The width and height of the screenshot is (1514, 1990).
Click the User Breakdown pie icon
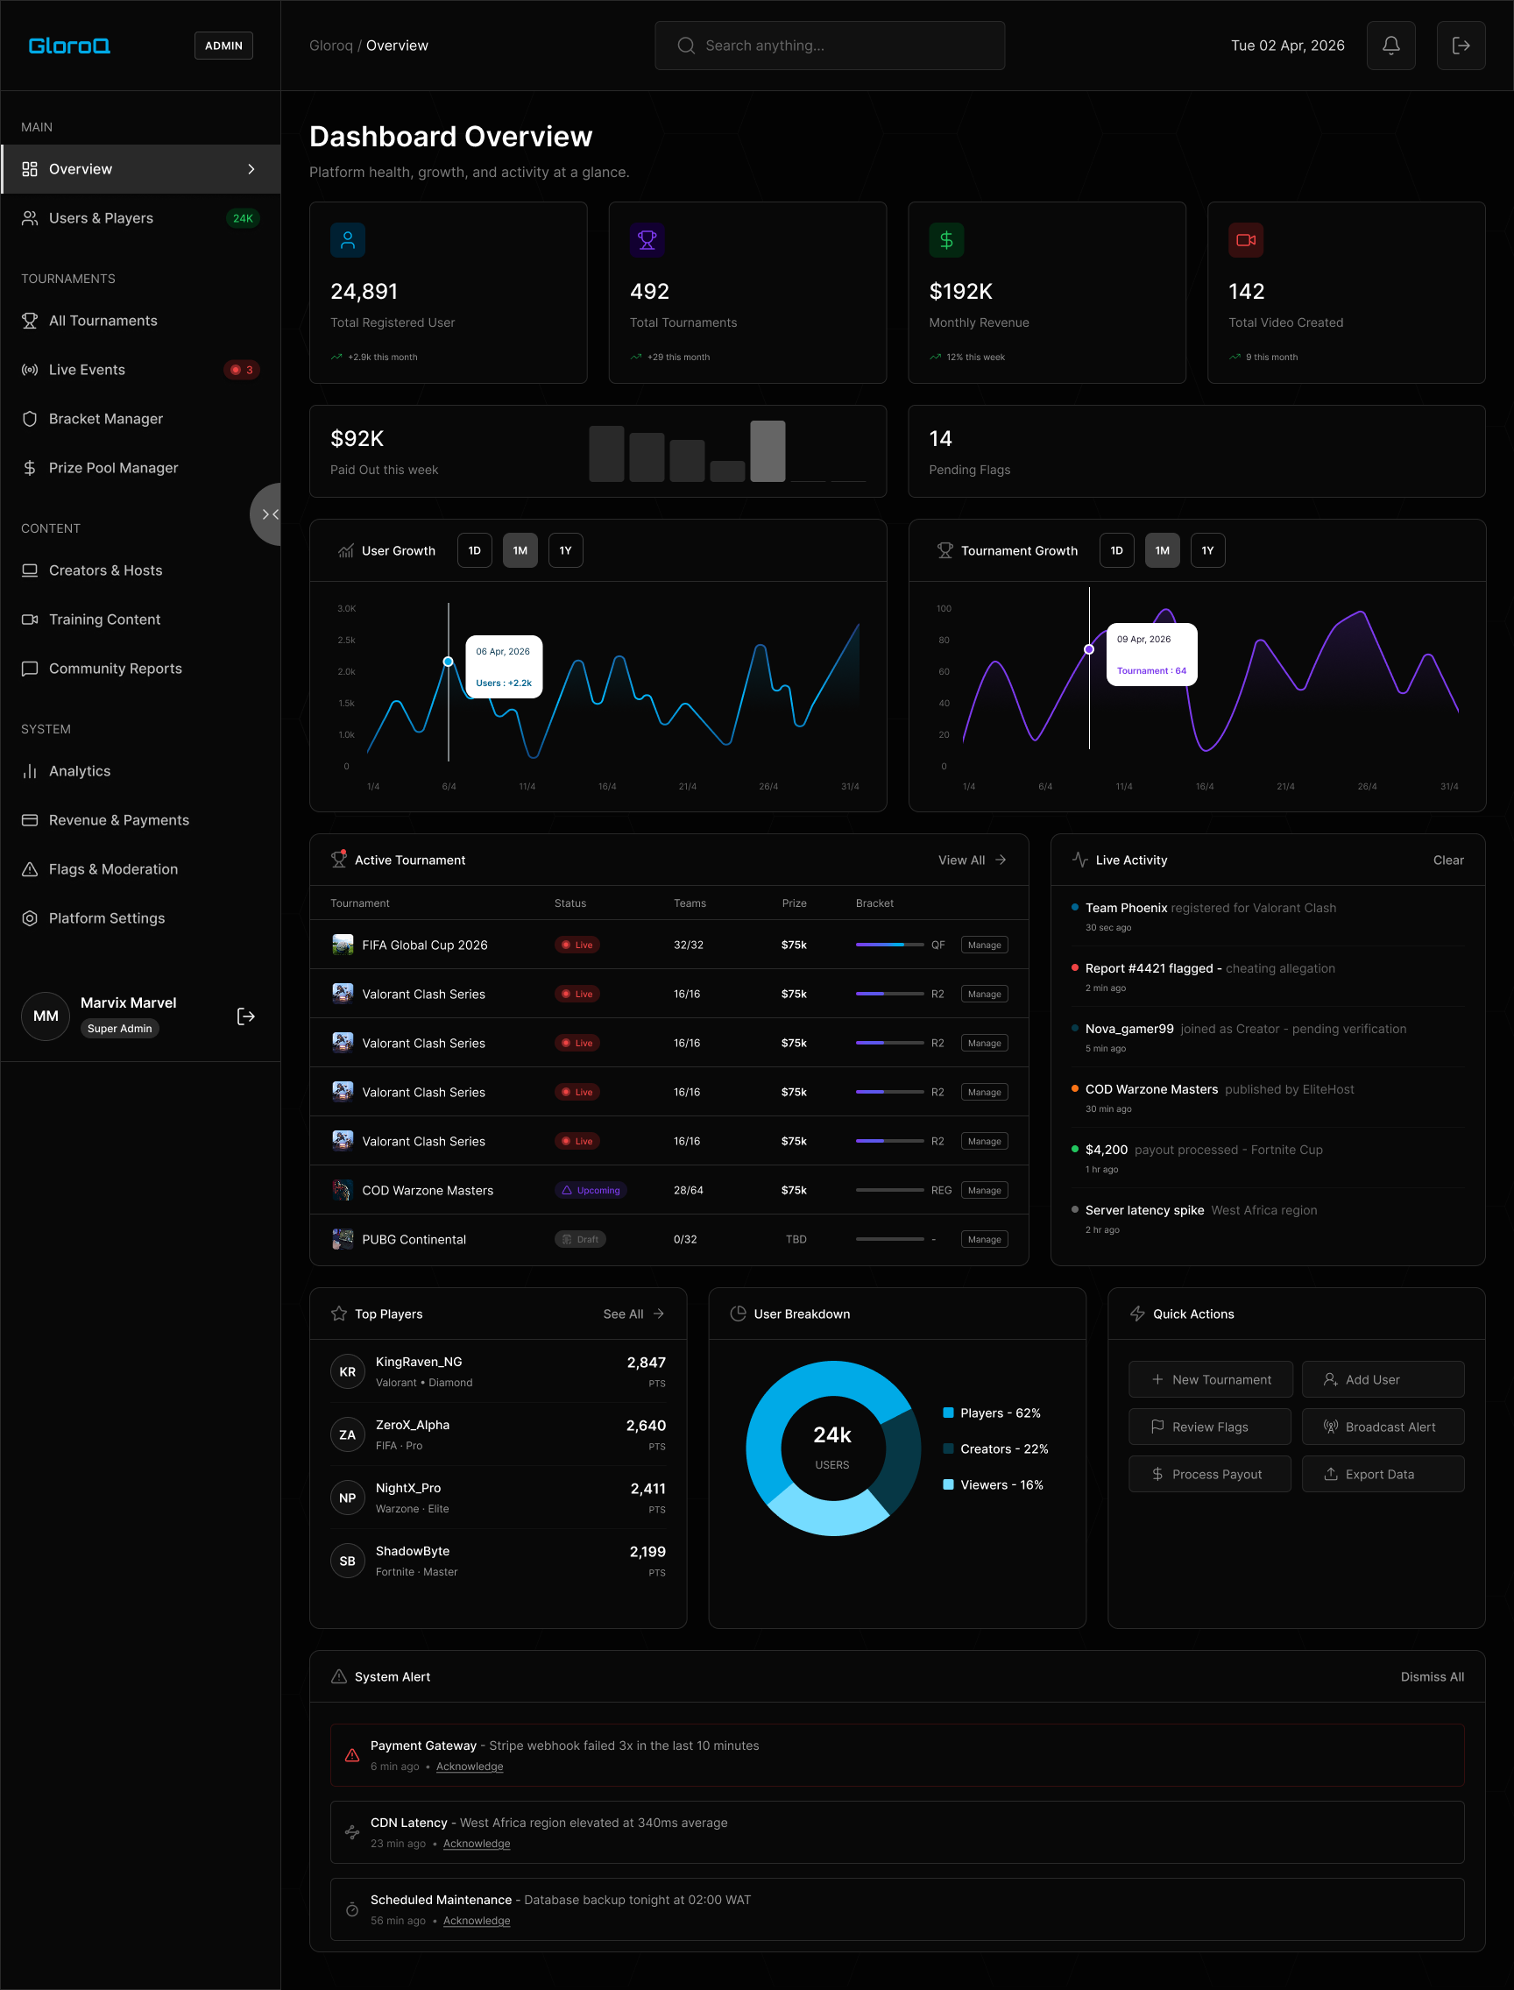pos(738,1314)
